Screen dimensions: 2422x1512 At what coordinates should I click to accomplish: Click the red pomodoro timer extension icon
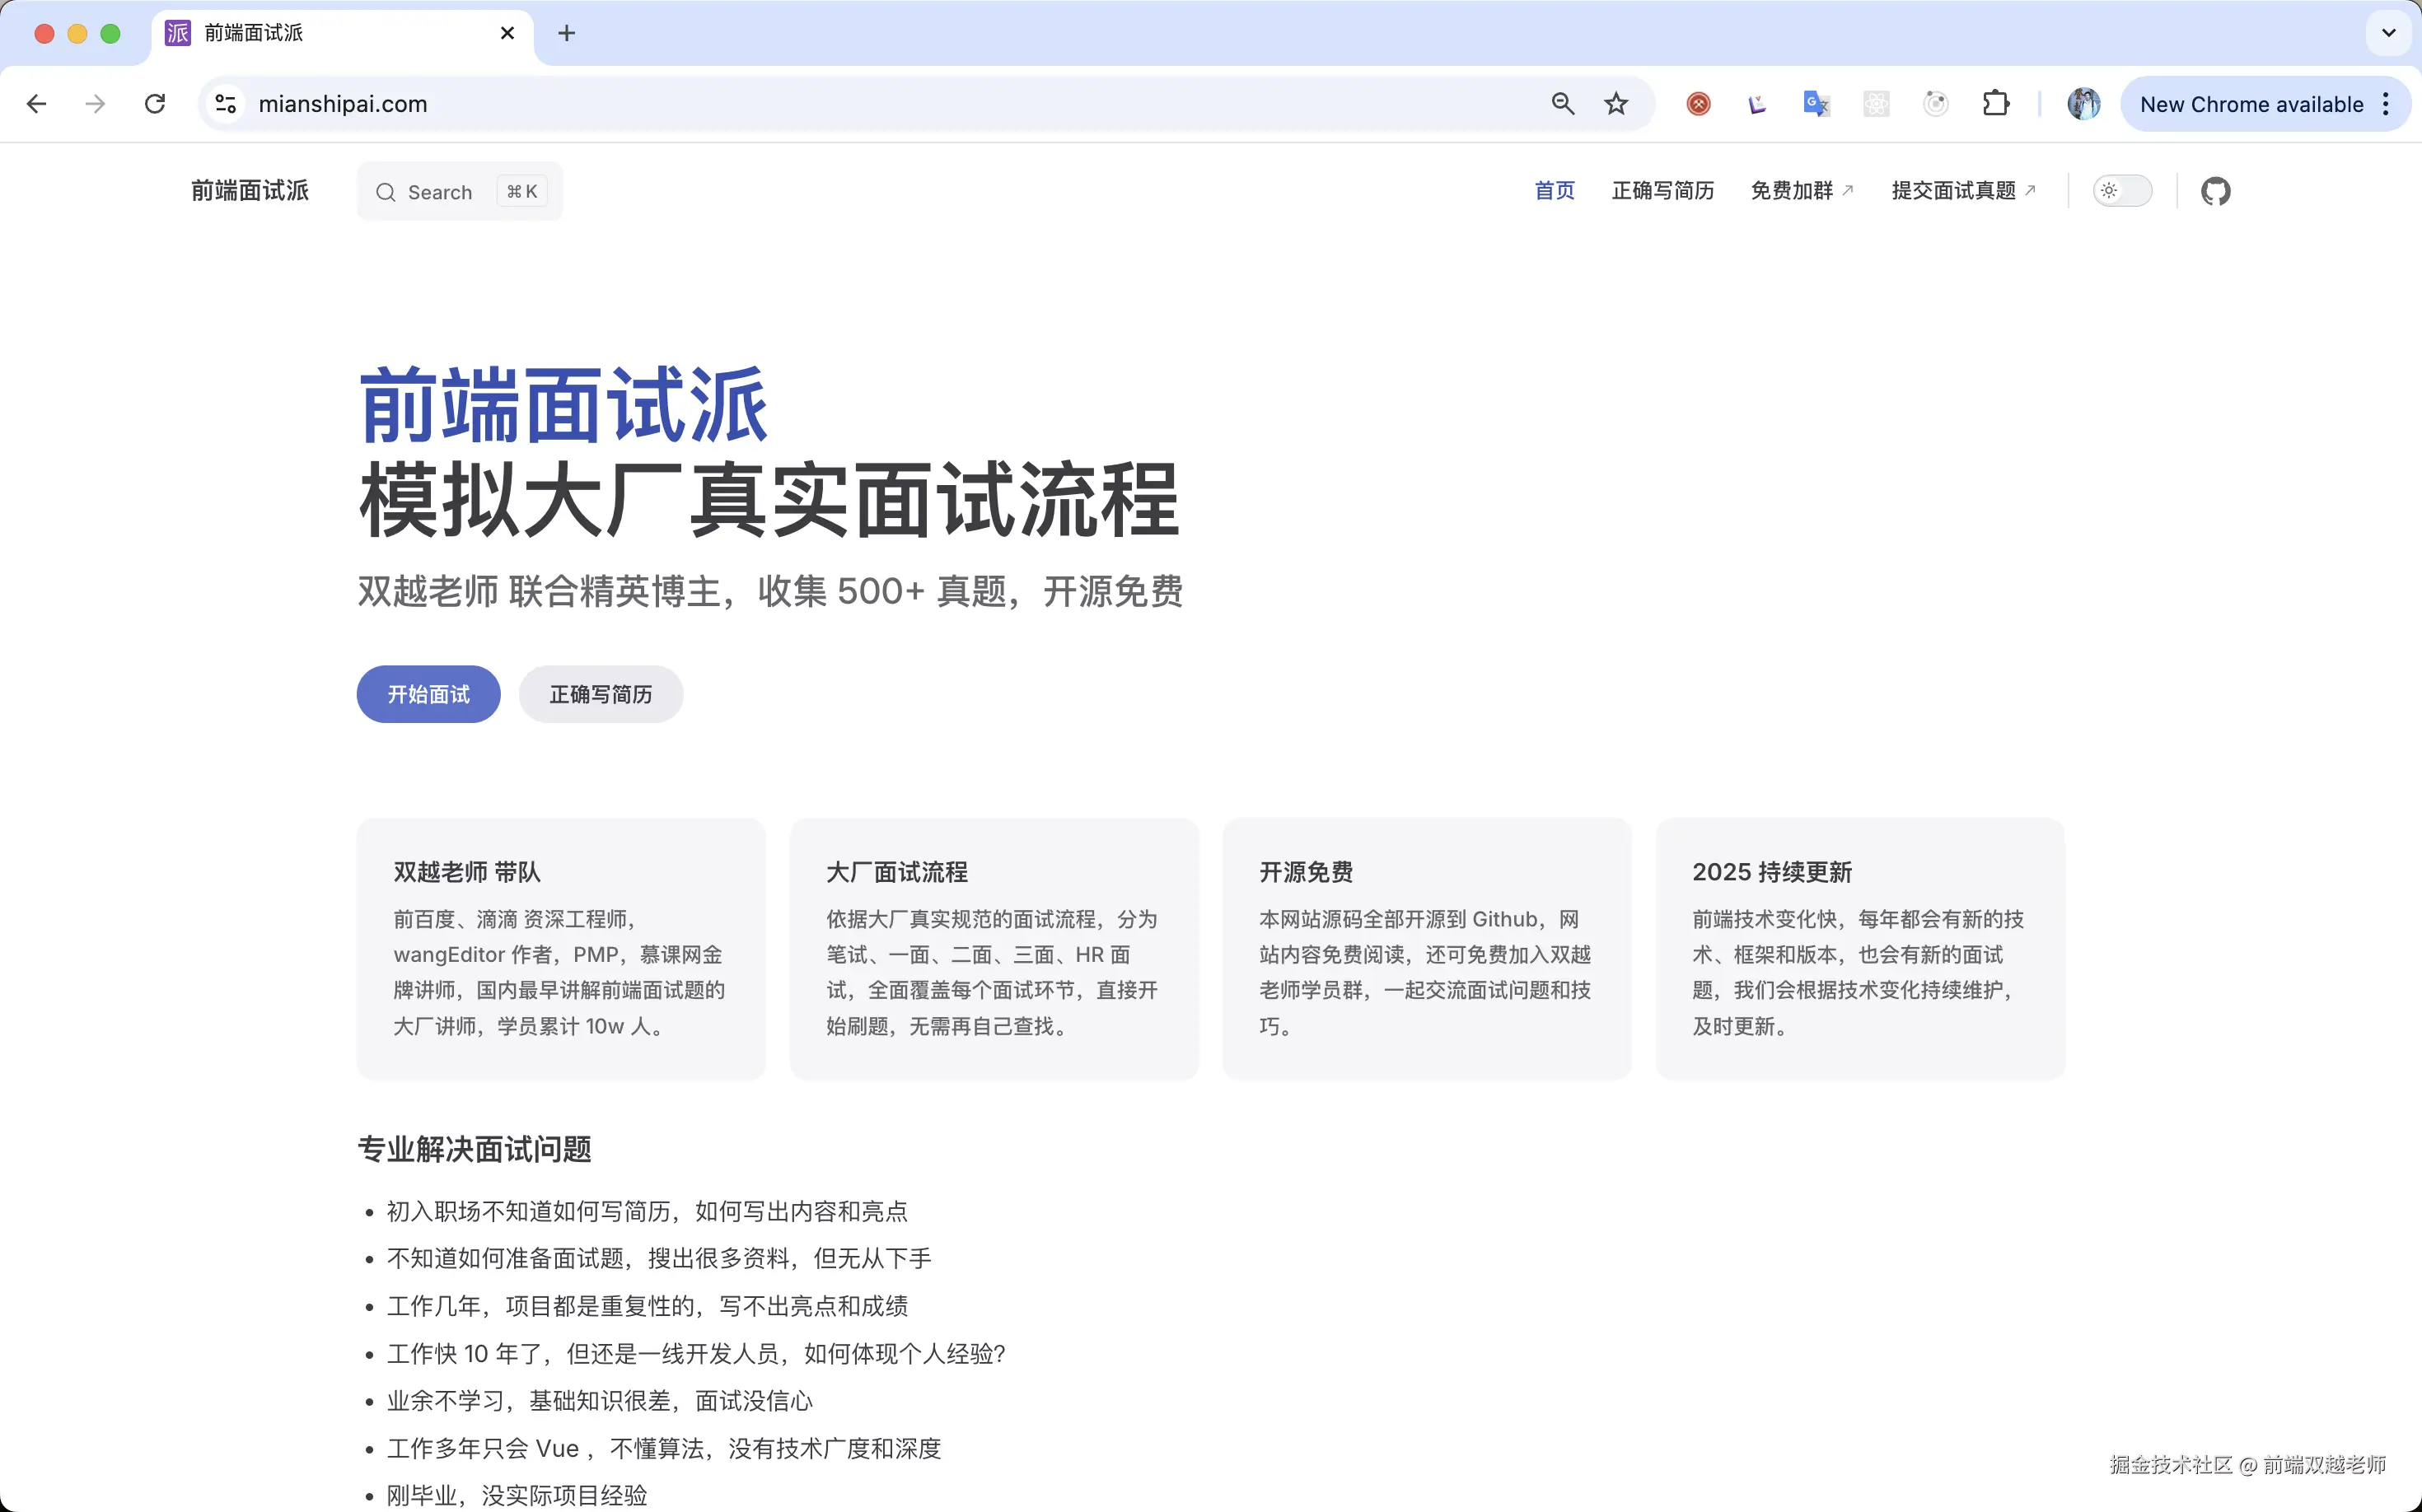pyautogui.click(x=1698, y=103)
